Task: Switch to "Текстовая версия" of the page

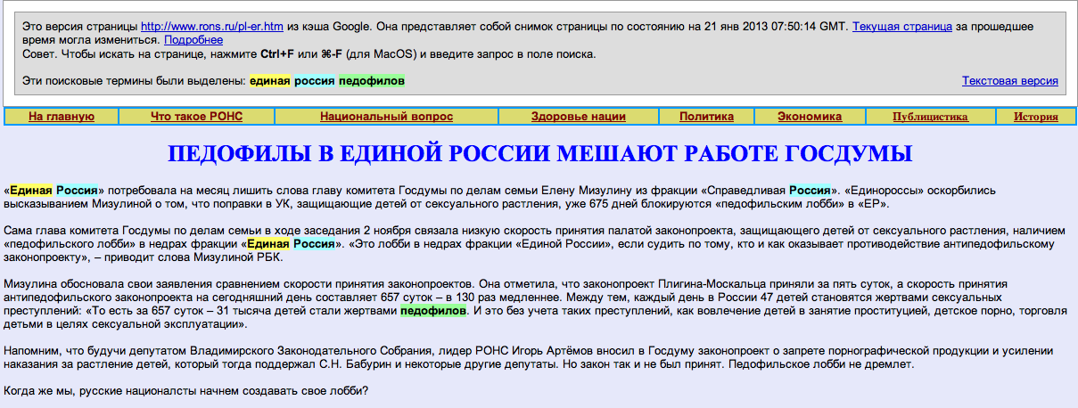Action: 1009,81
